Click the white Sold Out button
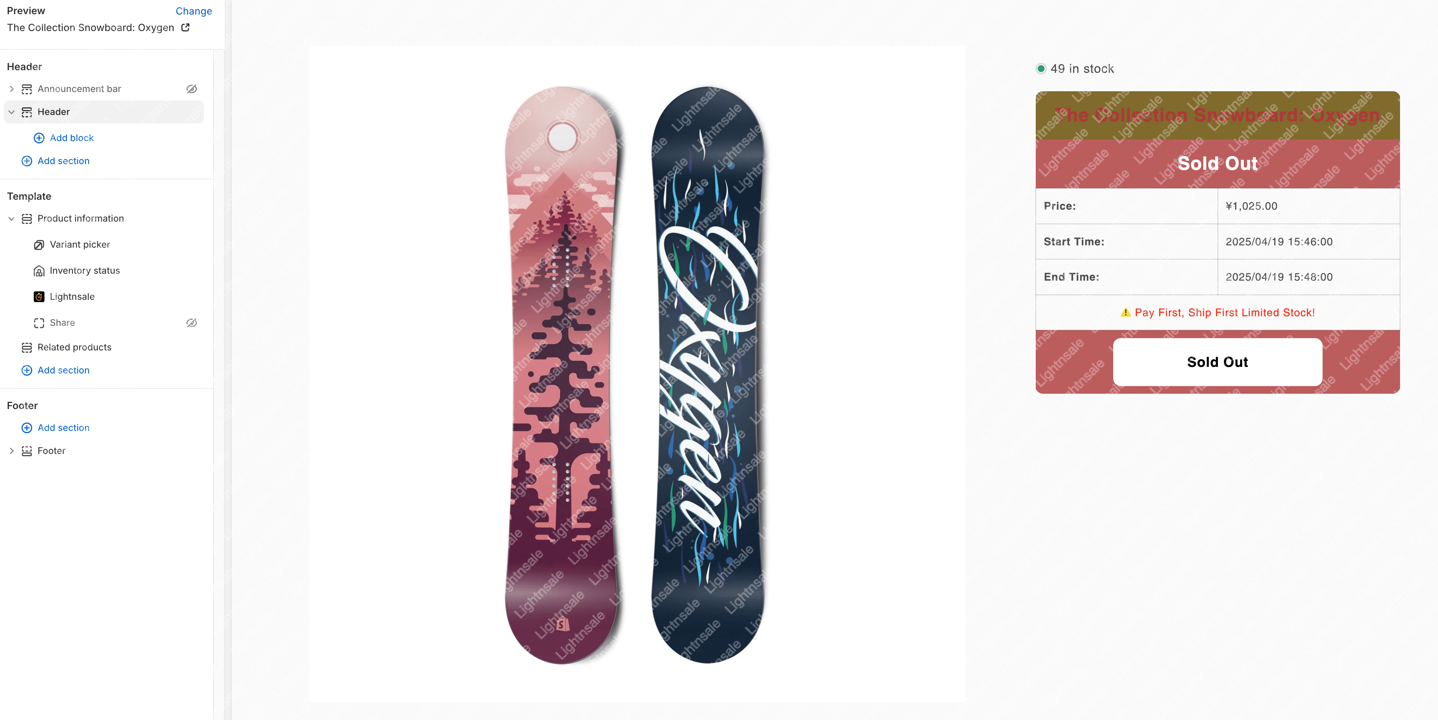The image size is (1438, 720). [1217, 362]
